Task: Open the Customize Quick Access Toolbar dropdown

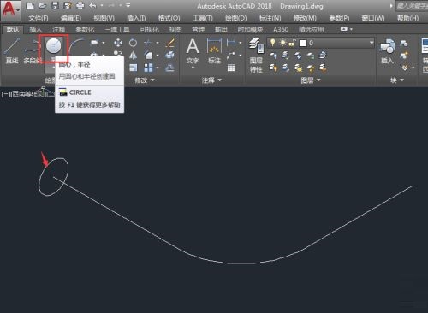Action: [128, 5]
